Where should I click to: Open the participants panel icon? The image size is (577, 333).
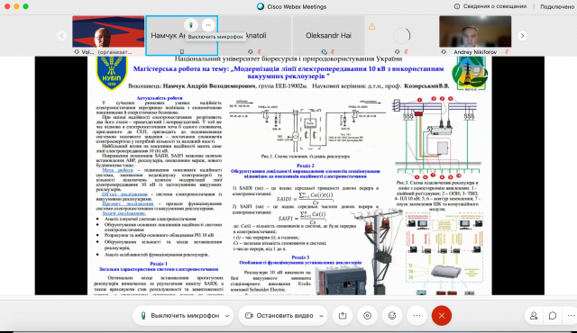[x=534, y=315]
